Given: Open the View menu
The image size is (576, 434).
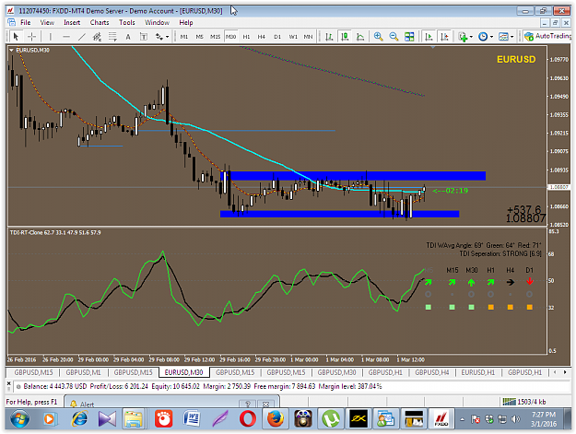Looking at the screenshot, I should point(47,22).
